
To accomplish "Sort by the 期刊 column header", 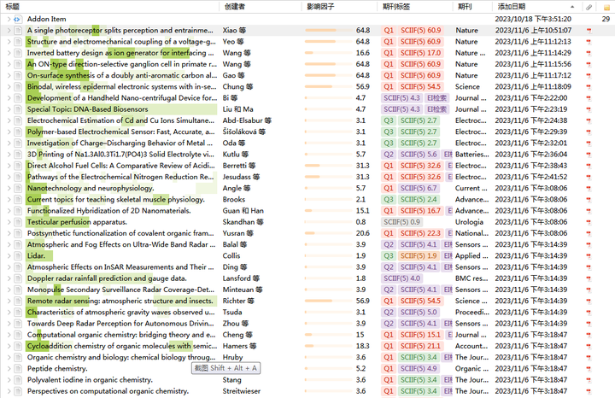I will click(465, 7).
